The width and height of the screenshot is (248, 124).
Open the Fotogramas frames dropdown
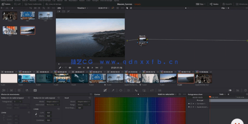click(18, 101)
